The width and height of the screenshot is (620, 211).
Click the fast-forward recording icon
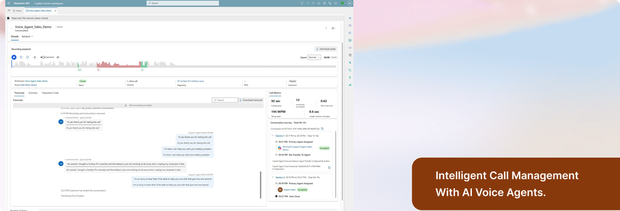(x=28, y=57)
